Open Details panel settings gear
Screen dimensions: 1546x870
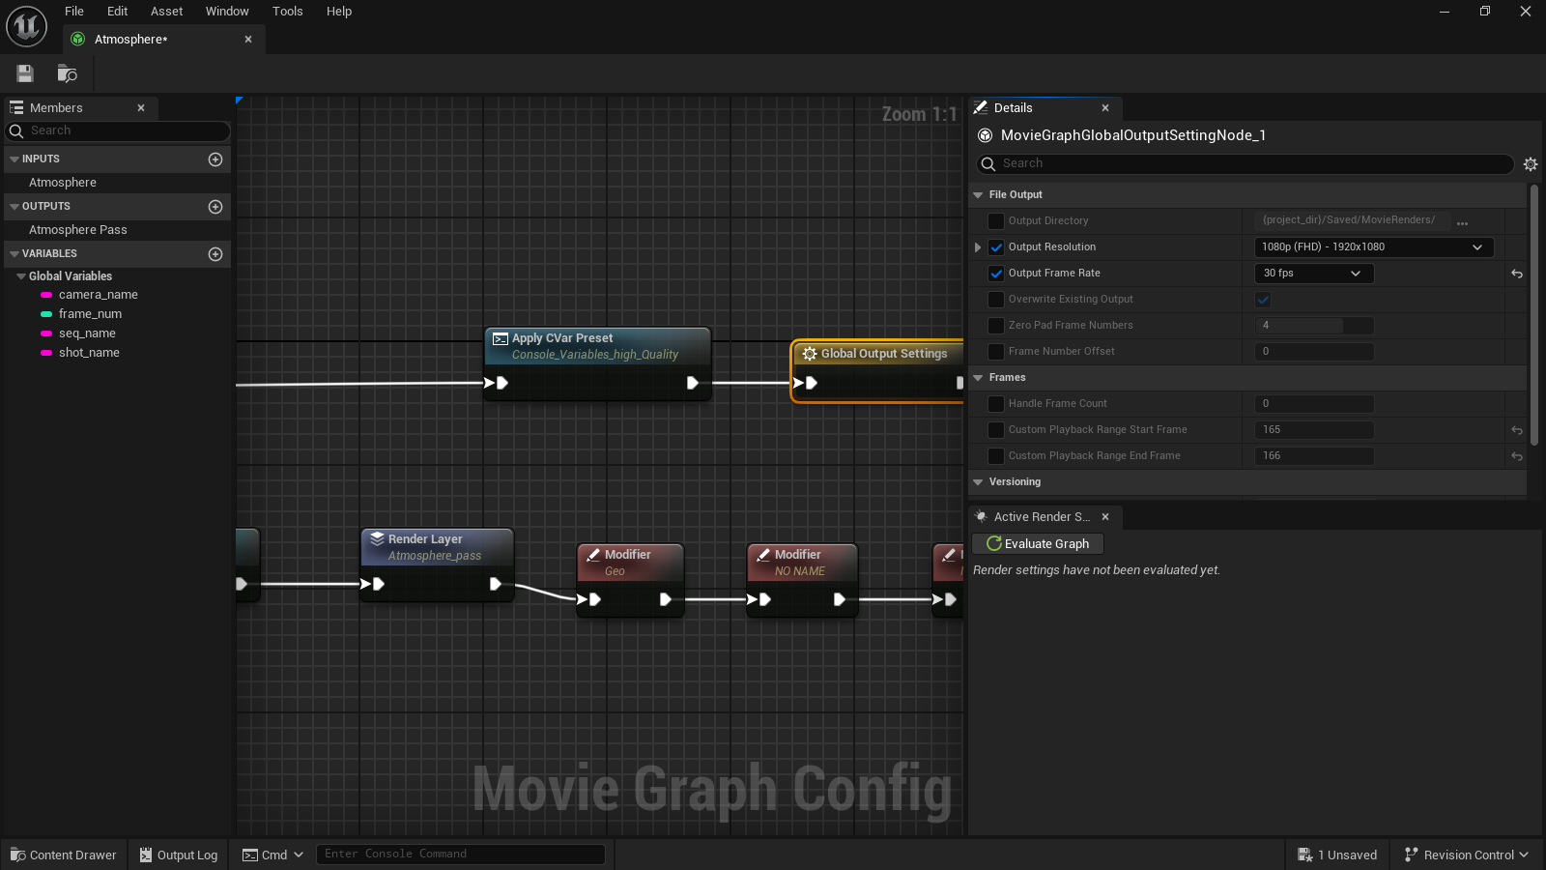point(1531,164)
